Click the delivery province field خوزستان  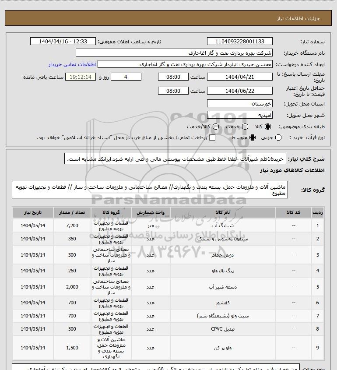(x=239, y=104)
